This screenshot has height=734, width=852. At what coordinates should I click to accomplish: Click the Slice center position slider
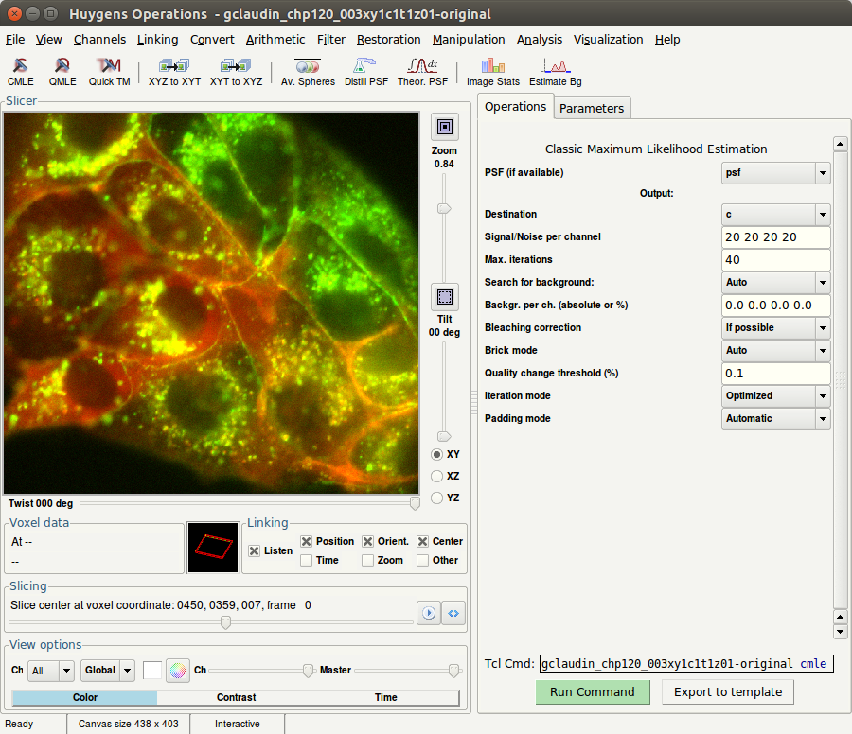225,622
